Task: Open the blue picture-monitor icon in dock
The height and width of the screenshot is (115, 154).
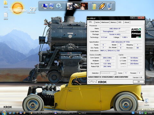Action: [x=52, y=6]
